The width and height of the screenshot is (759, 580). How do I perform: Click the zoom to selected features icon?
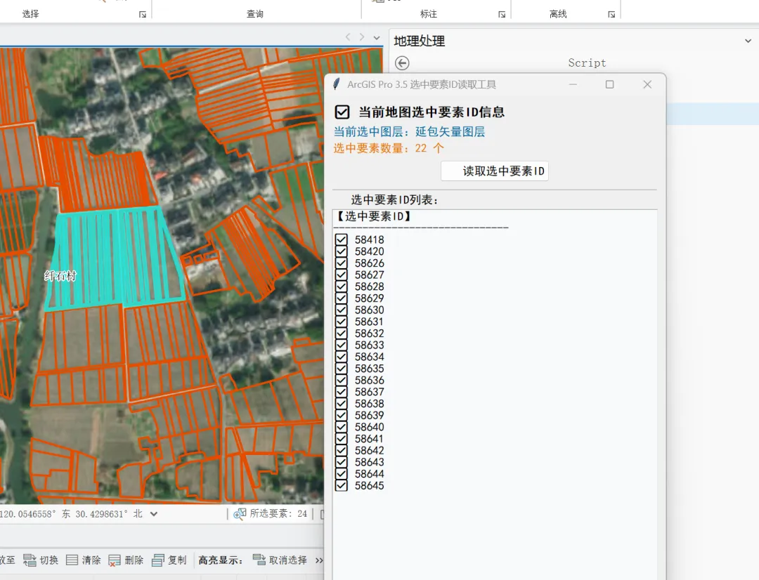coord(240,514)
